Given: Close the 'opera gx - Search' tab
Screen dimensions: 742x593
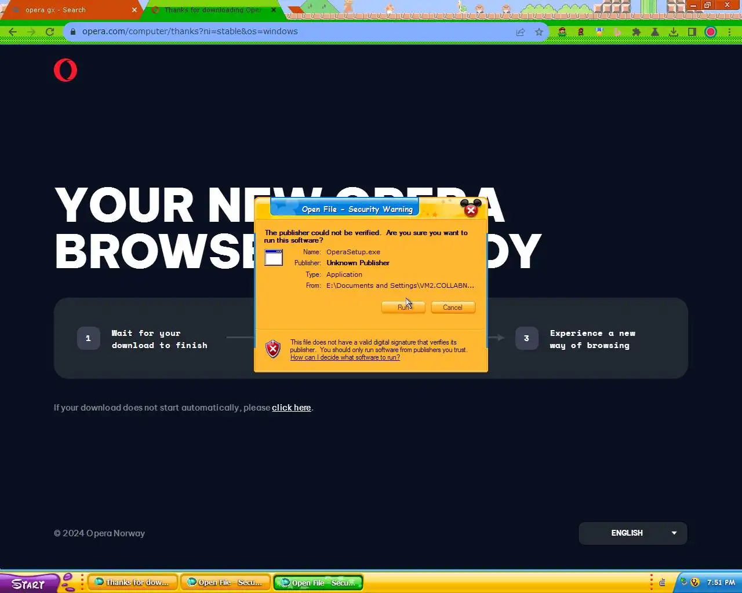Looking at the screenshot, I should pos(134,10).
